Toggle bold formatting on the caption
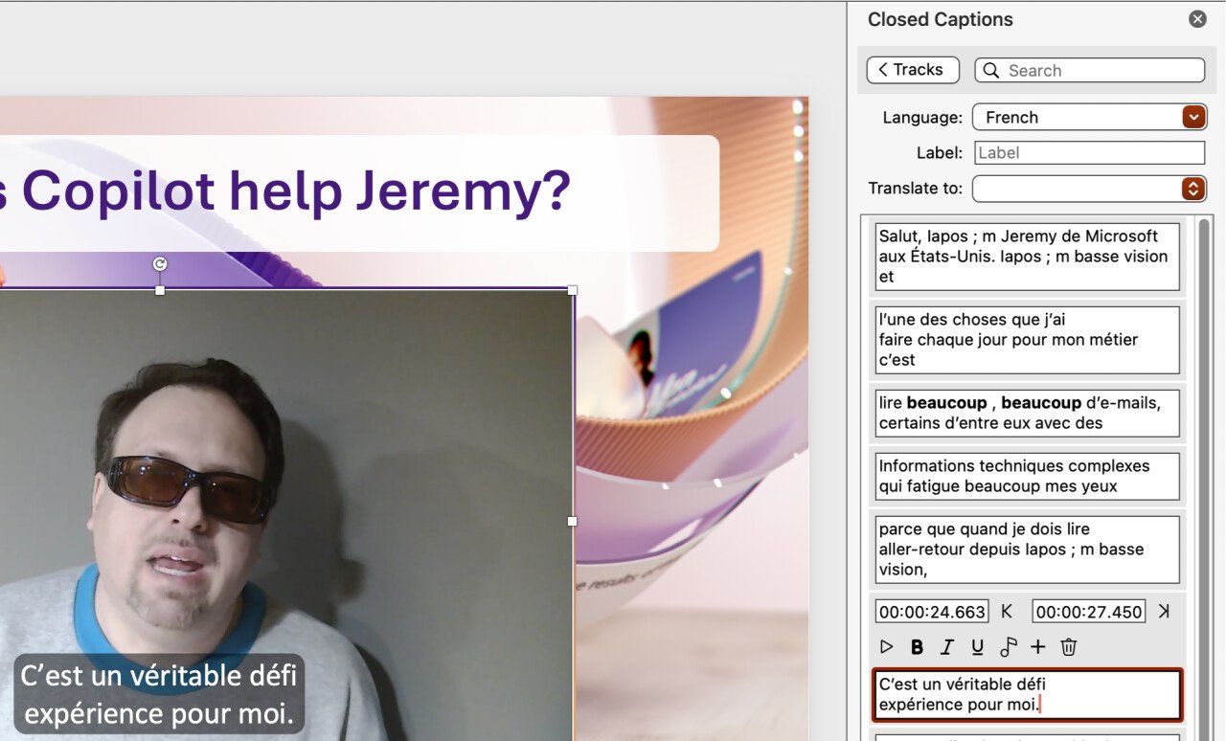The image size is (1226, 741). (x=917, y=647)
